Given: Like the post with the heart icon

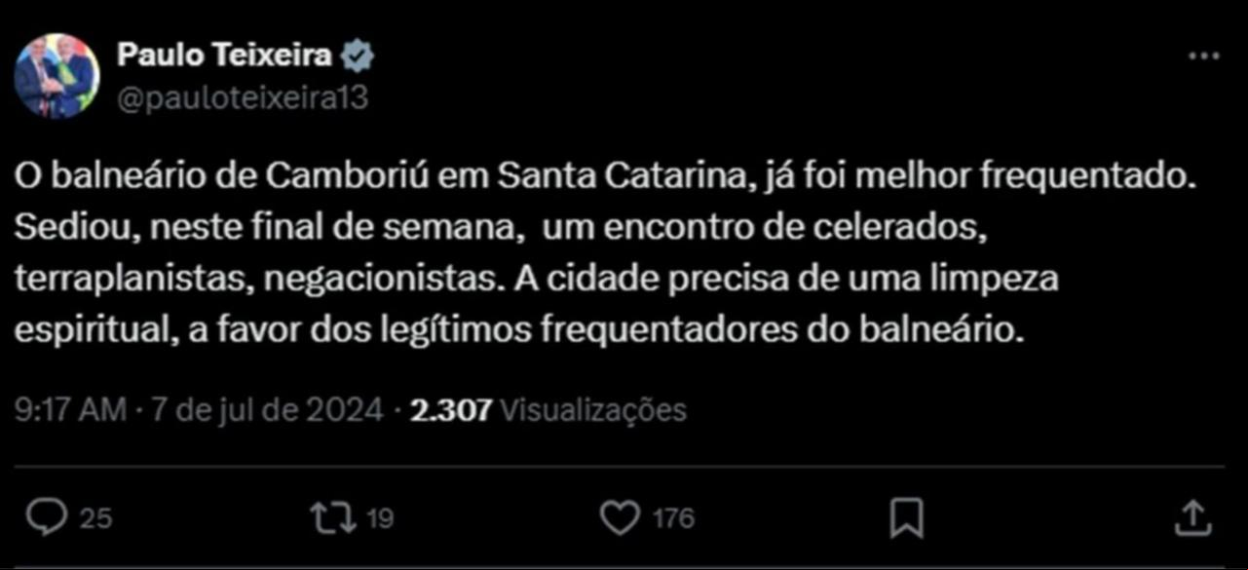Looking at the screenshot, I should click(x=619, y=517).
